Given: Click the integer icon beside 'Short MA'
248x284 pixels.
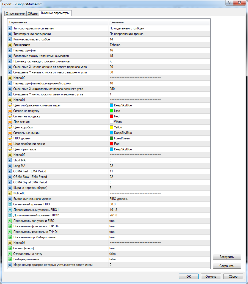Looking at the screenshot, I should 10,160.
